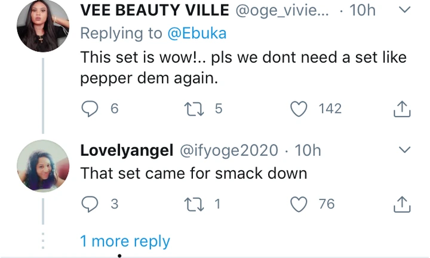Expand the 1 more reply link

pyautogui.click(x=125, y=241)
